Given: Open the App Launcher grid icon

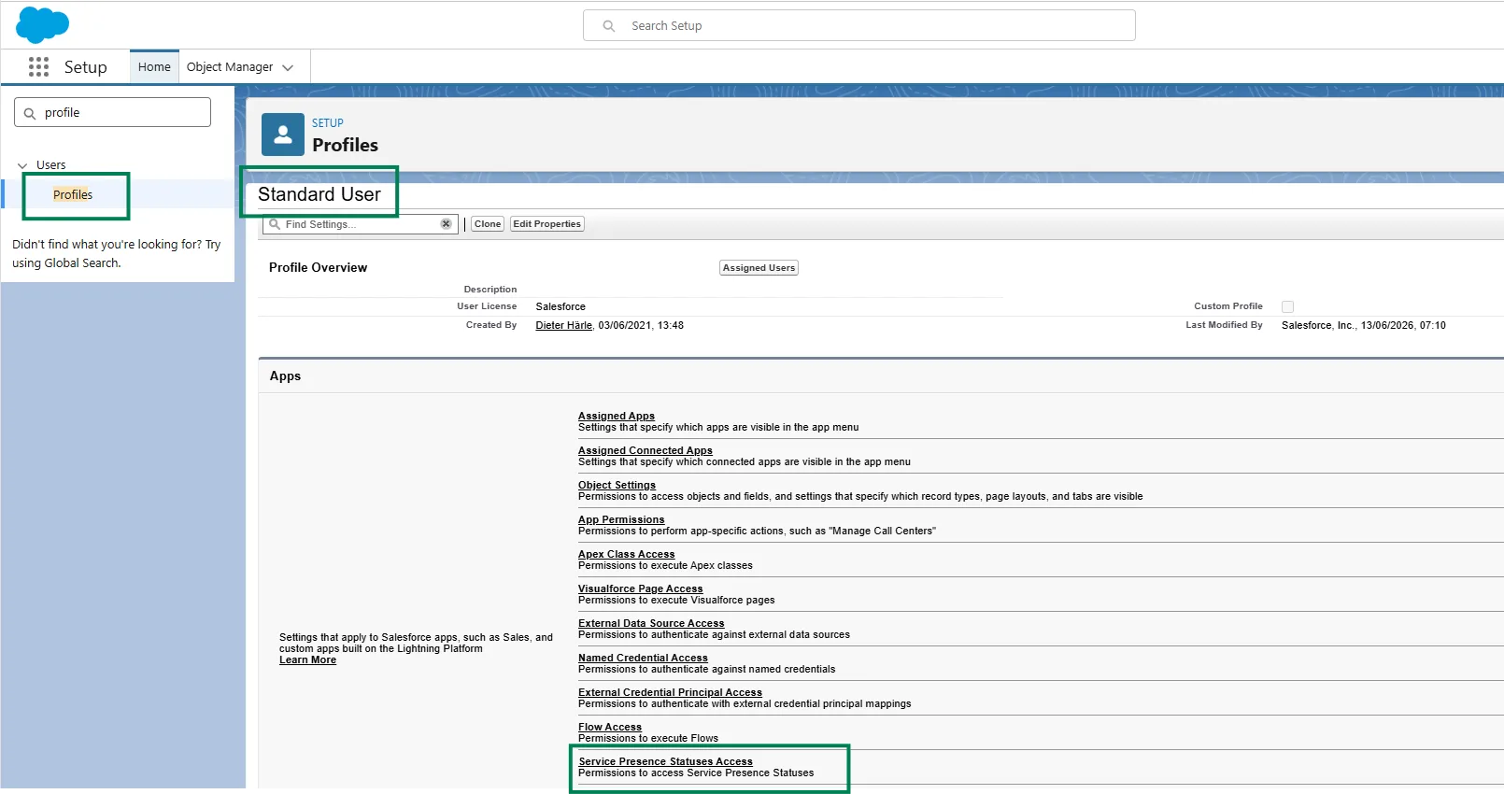Looking at the screenshot, I should click(38, 66).
